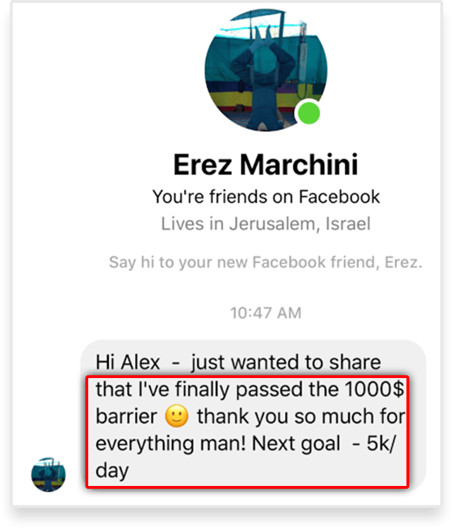
Task: Open Erez Marchini's large profile picture
Action: [x=265, y=70]
